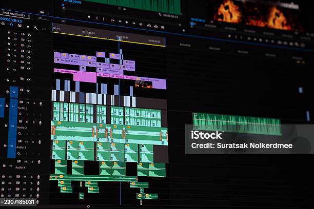
Task: Toggle sync lock on track V1
Action: click(22, 90)
